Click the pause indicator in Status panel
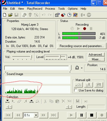This screenshot has width=107, height=121. coord(91,28)
